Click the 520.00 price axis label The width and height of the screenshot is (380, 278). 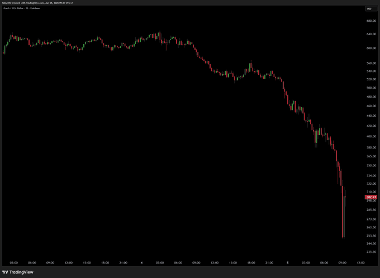pyautogui.click(x=371, y=79)
